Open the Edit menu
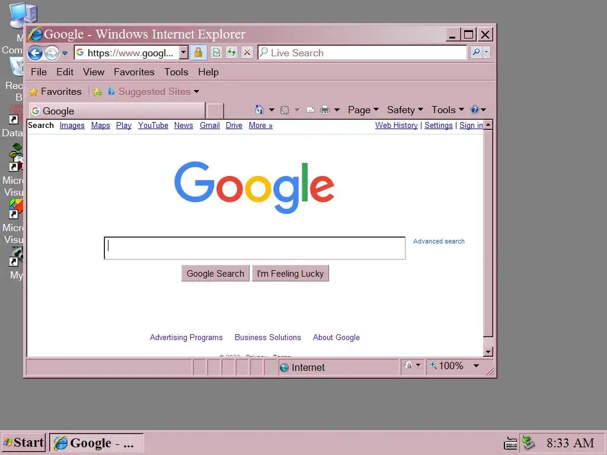 pos(65,72)
